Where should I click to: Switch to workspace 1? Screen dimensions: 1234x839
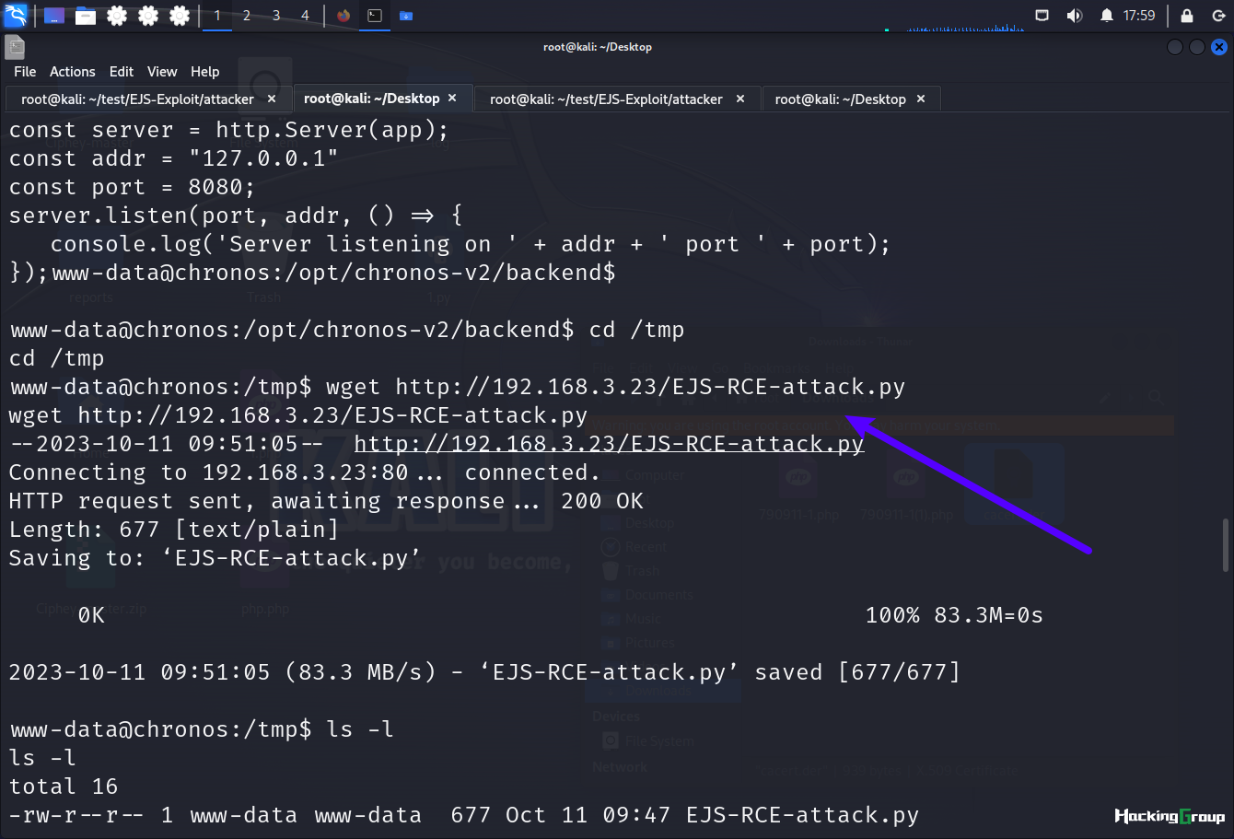tap(217, 16)
